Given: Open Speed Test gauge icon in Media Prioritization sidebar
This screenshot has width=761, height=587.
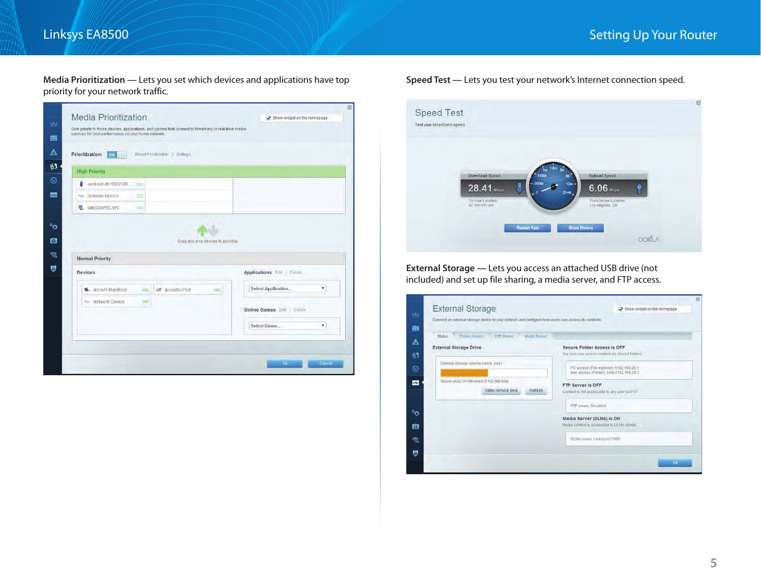Looking at the screenshot, I should click(53, 180).
